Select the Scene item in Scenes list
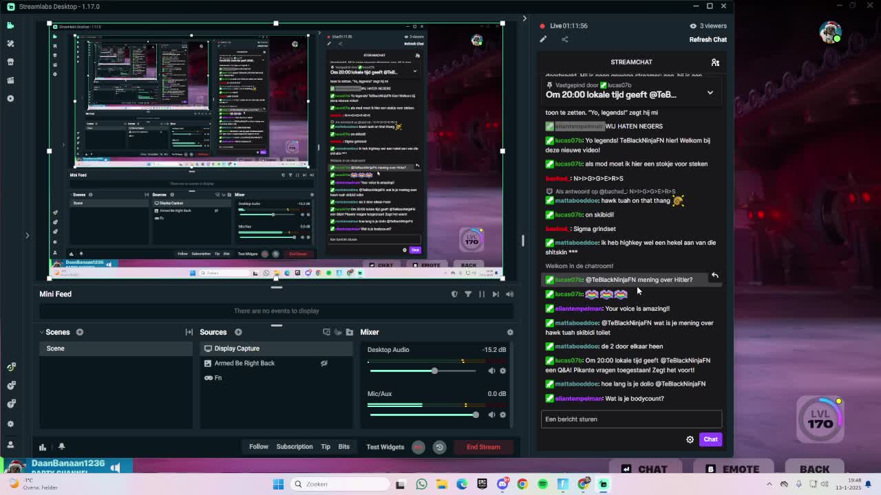The height and width of the screenshot is (495, 881). pyautogui.click(x=116, y=349)
